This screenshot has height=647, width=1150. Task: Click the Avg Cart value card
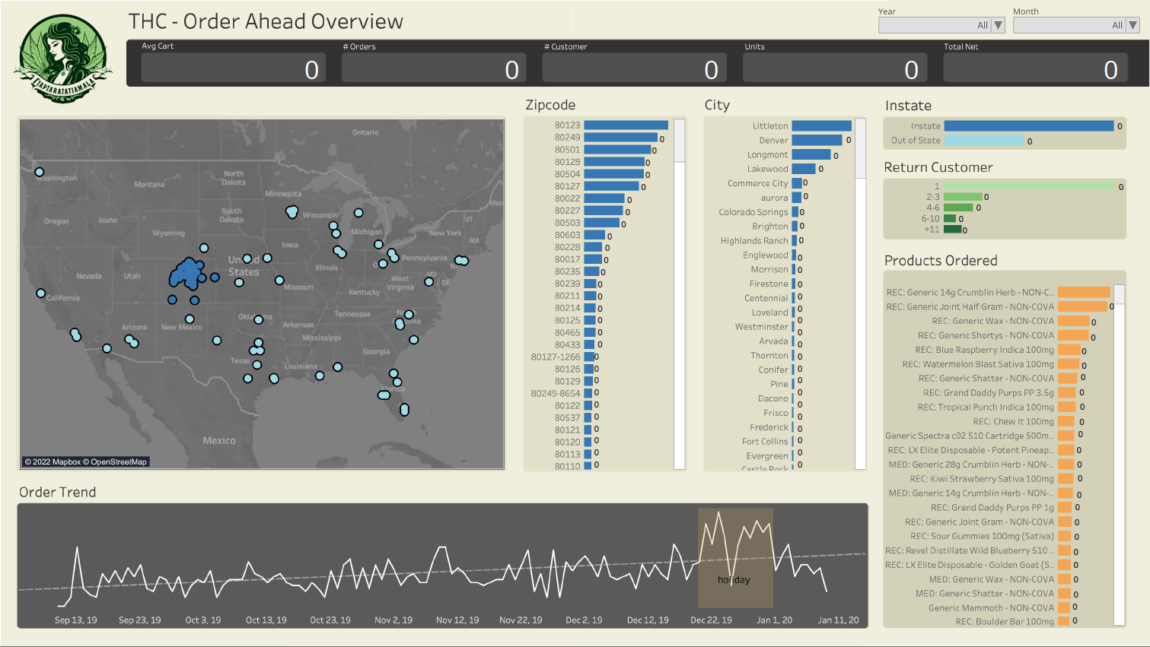(233, 68)
